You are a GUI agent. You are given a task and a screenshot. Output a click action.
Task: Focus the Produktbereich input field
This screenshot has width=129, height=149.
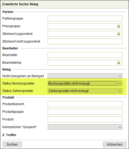[x=85, y=104]
